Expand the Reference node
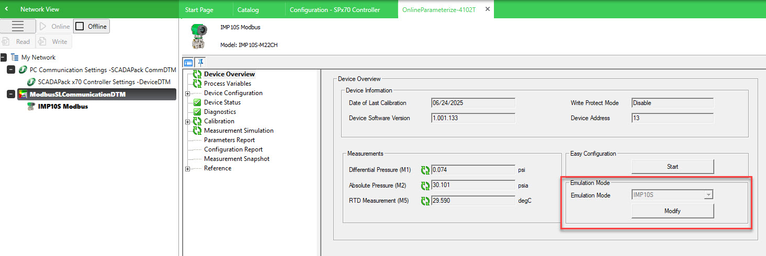This screenshot has height=256, width=766. (188, 169)
